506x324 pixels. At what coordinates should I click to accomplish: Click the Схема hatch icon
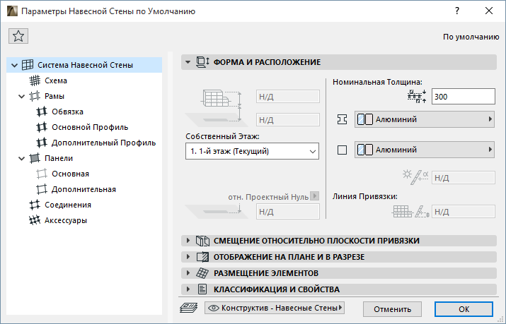coord(35,80)
